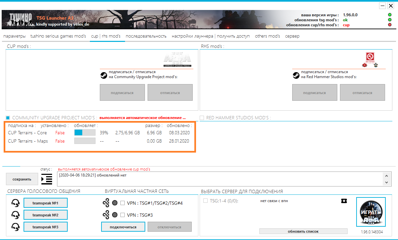Viewport: 398px width, 240px height.
Task: Click the Arma 3 CUP logo
Action: tap(177, 60)
